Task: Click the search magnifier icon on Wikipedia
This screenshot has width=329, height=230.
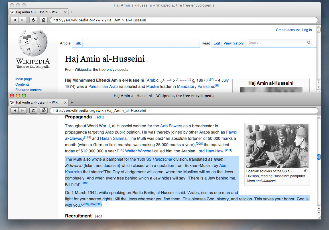Action: pyautogui.click(x=309, y=43)
